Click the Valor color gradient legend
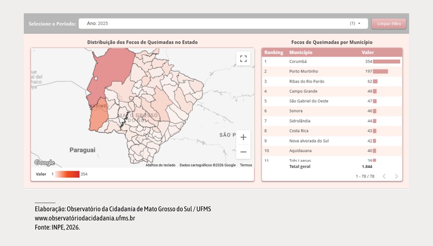 click(67, 174)
